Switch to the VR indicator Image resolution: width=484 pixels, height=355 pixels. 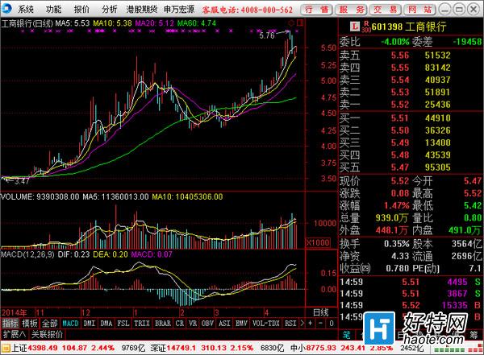point(193,324)
